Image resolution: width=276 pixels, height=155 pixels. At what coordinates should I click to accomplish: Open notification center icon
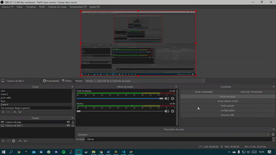pos(270,152)
